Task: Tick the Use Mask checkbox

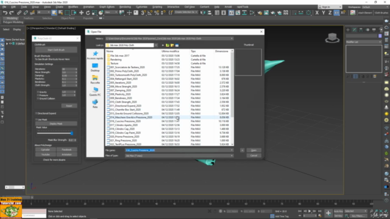Action: click(x=37, y=119)
